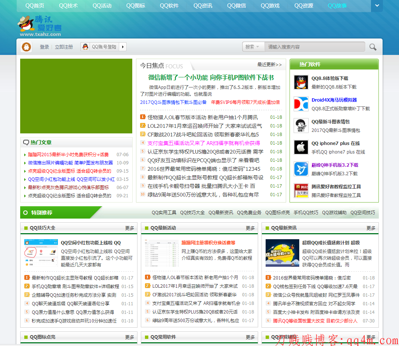Click the magnifier search icon

click(373, 47)
